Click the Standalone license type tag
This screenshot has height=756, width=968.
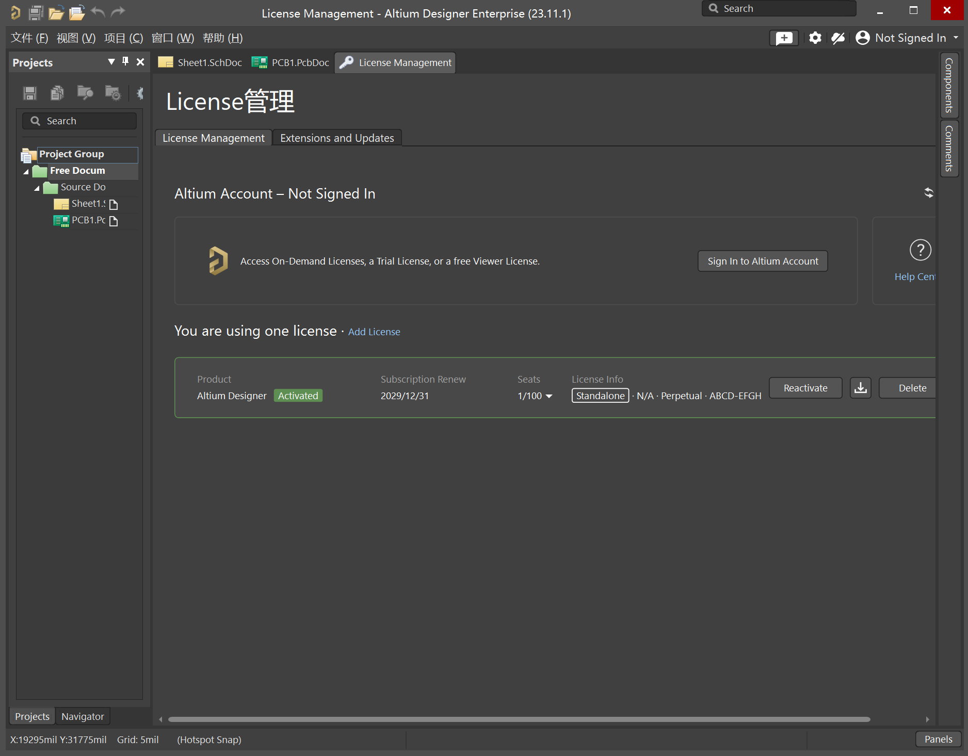point(600,396)
